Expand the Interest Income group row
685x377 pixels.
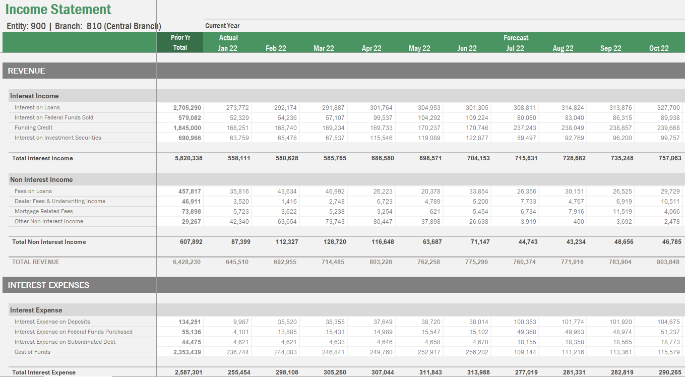point(34,96)
